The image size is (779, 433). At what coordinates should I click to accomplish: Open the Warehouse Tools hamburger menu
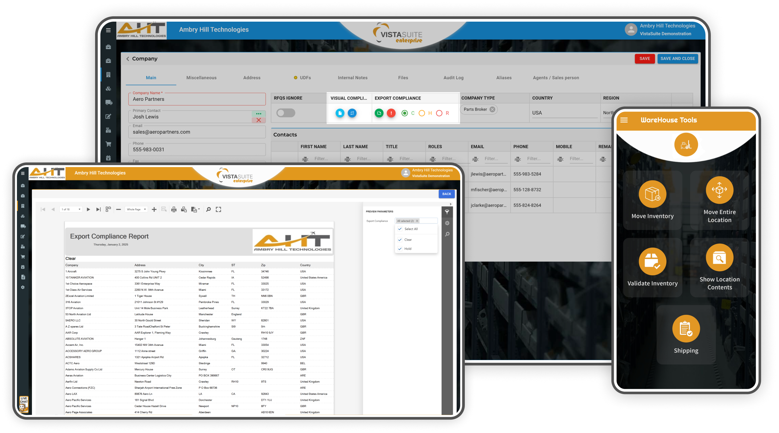624,120
